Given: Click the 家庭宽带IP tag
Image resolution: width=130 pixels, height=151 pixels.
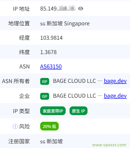Looking at the screenshot, I should click(x=53, y=111).
